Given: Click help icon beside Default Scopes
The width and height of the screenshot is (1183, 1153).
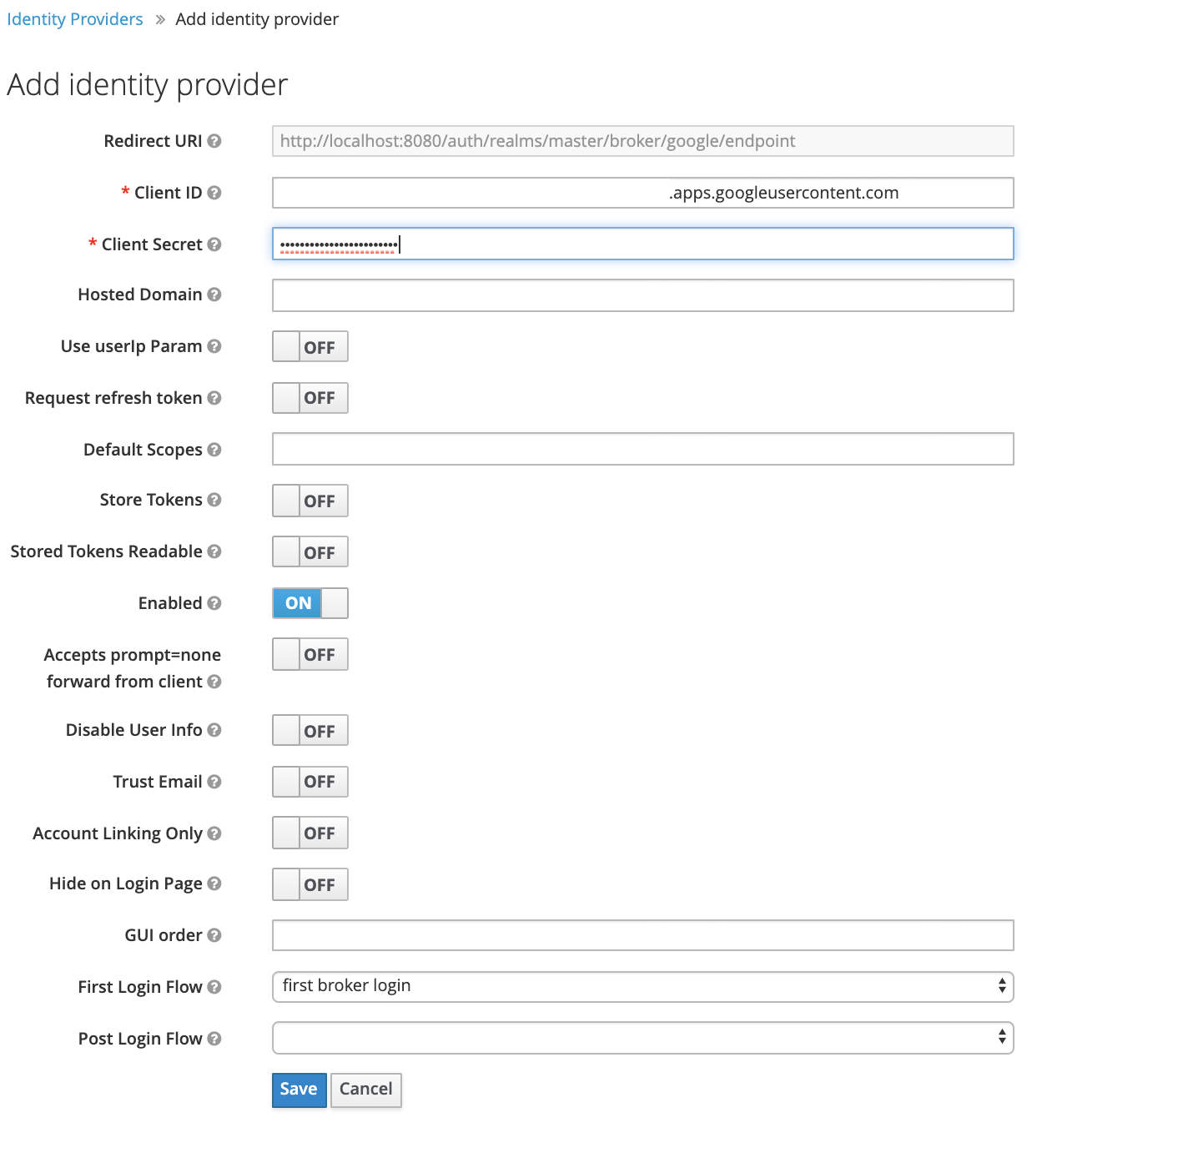Looking at the screenshot, I should (x=214, y=450).
